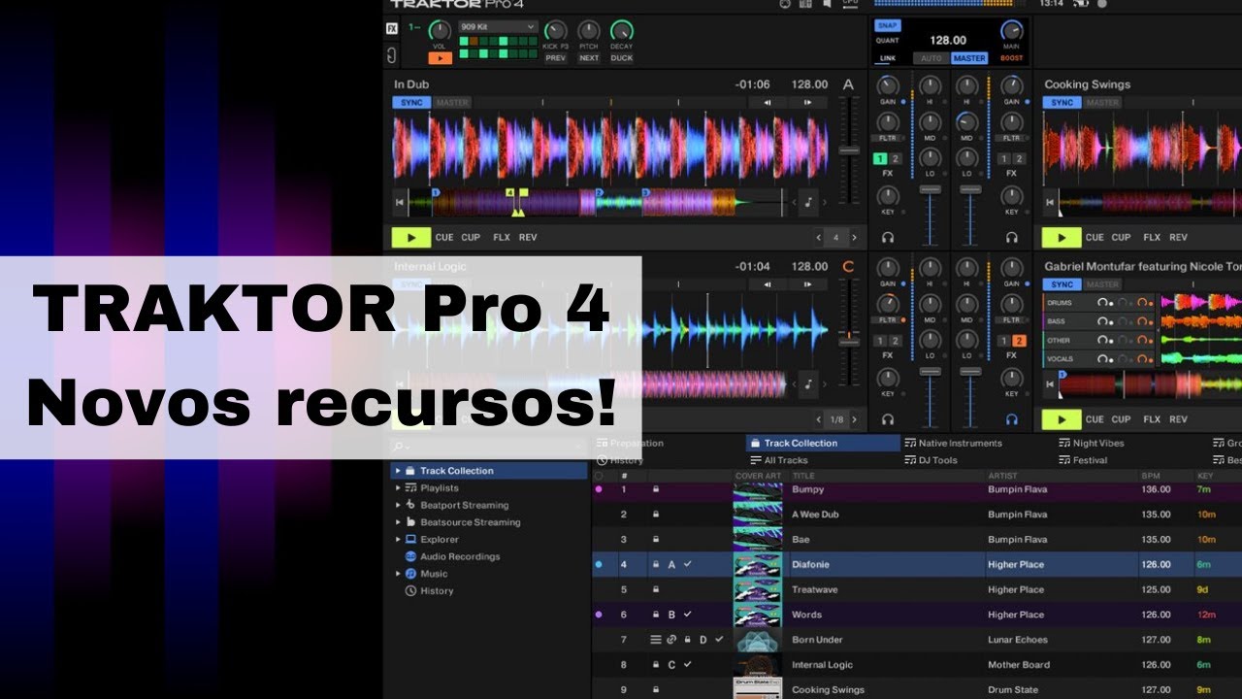Toggle QUANT in master panel
Image resolution: width=1242 pixels, height=699 pixels.
click(888, 41)
